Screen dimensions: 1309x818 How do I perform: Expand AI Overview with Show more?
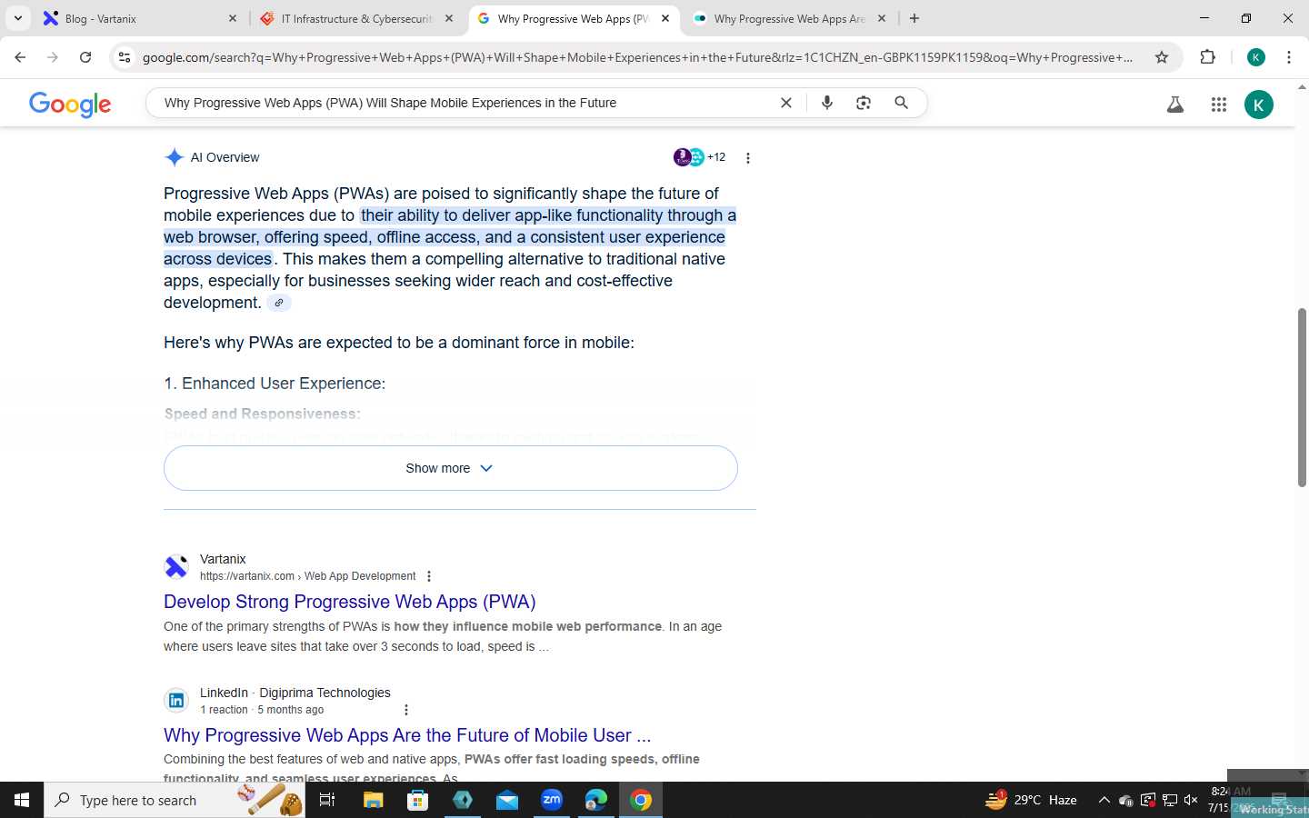450,468
